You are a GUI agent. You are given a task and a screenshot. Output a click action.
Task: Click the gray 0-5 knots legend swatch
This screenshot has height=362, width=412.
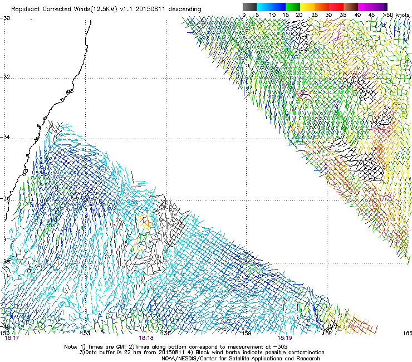[249, 7]
